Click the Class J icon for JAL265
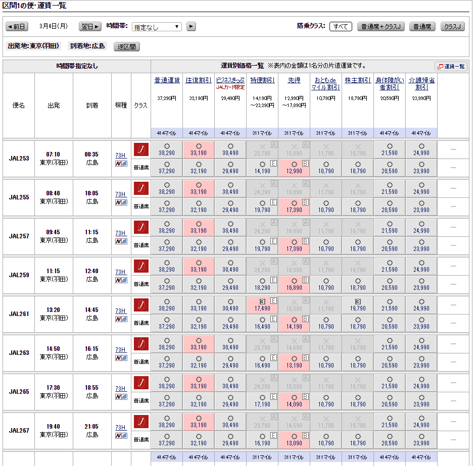Viewport: 476px width, 466px height. point(141,383)
